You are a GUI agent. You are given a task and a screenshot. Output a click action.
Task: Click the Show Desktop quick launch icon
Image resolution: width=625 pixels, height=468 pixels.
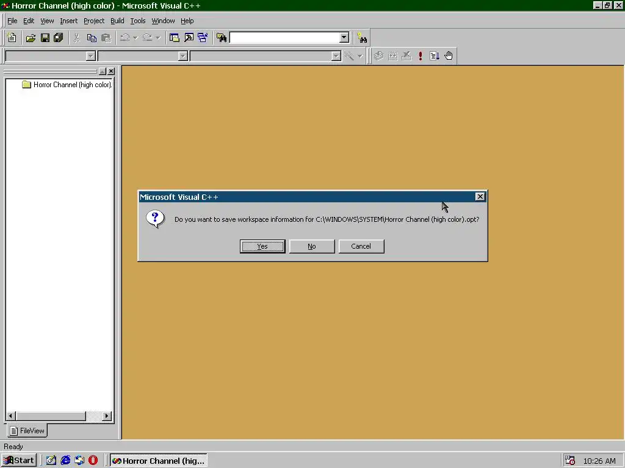point(51,461)
